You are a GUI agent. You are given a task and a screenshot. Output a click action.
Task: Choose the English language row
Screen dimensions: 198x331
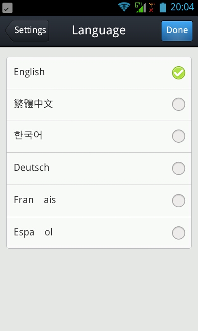99,73
